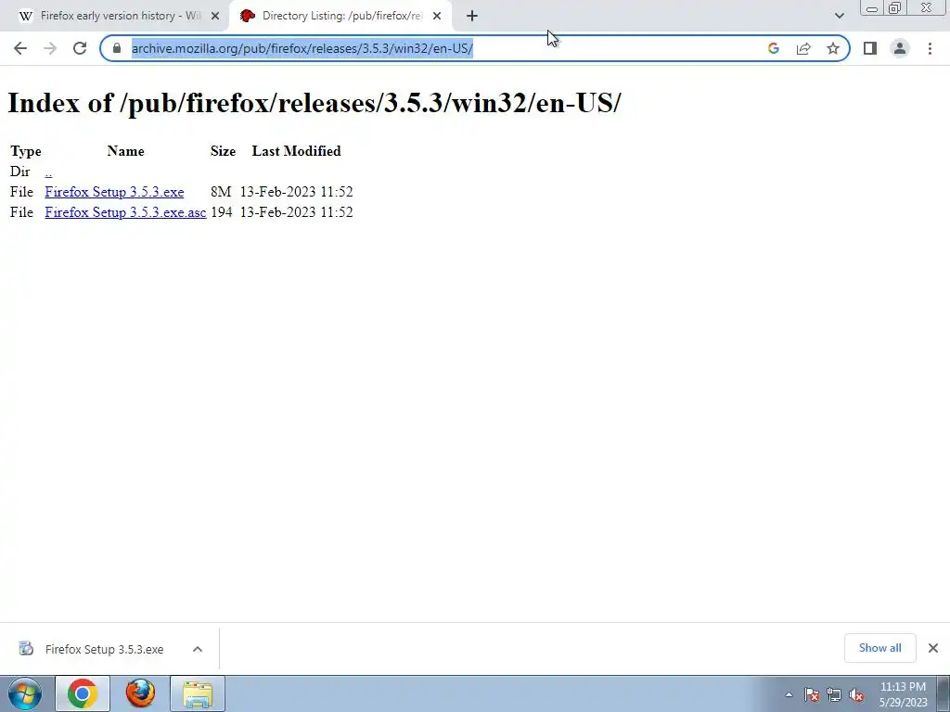Restore down the Chrome window
950x712 pixels.
(x=894, y=8)
